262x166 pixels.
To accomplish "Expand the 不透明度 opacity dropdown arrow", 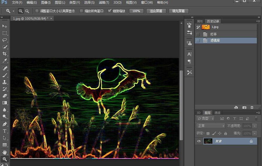I will [x=255, y=126].
